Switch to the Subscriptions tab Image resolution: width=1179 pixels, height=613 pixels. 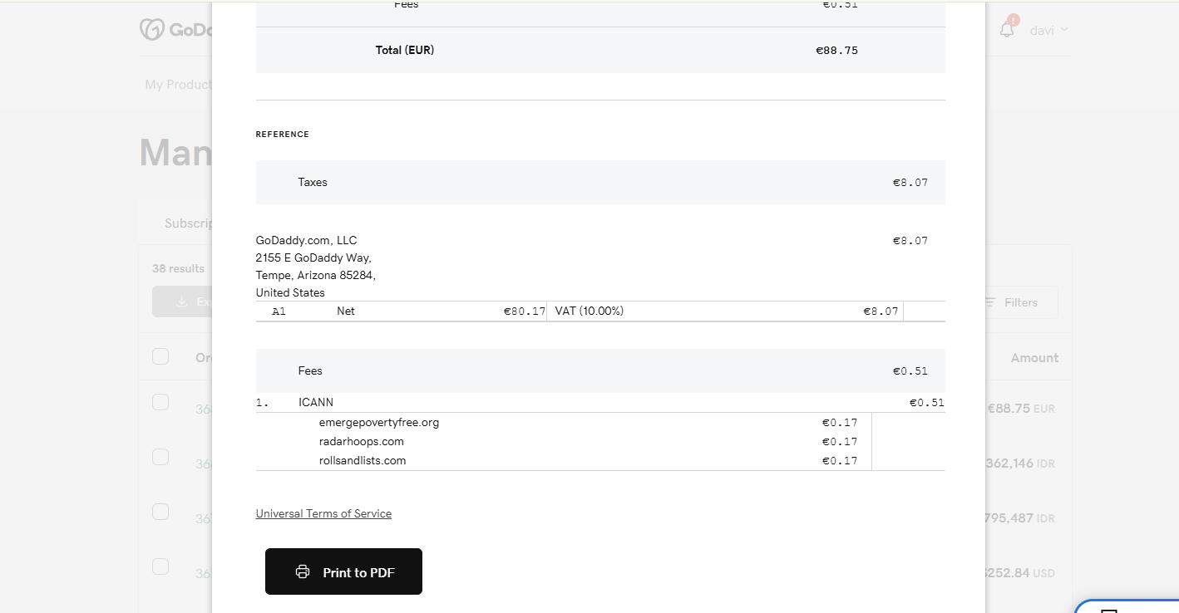click(x=188, y=223)
